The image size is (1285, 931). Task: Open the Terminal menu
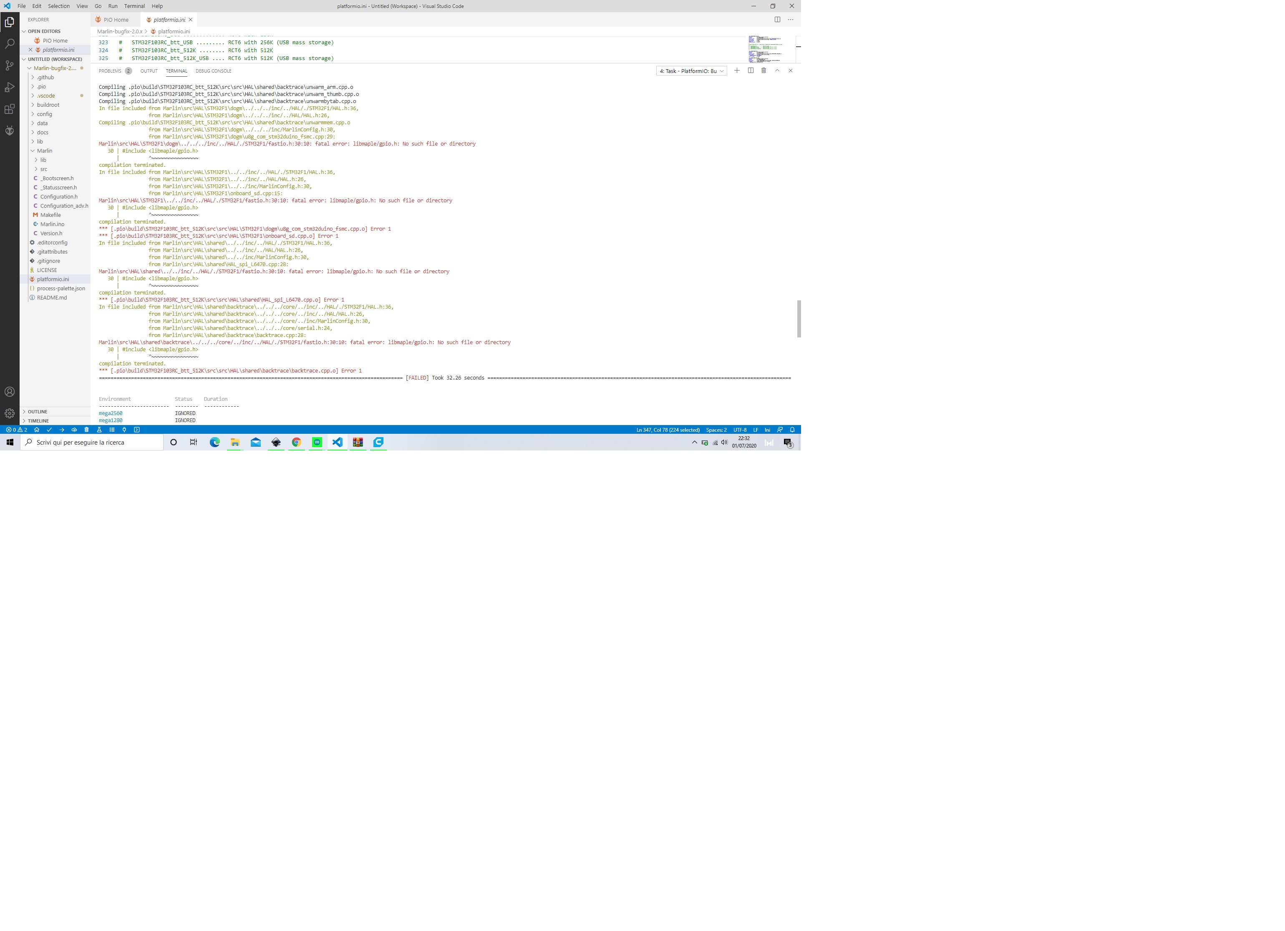(134, 6)
